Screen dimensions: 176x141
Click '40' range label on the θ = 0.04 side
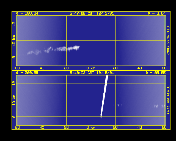(x=140, y=68)
